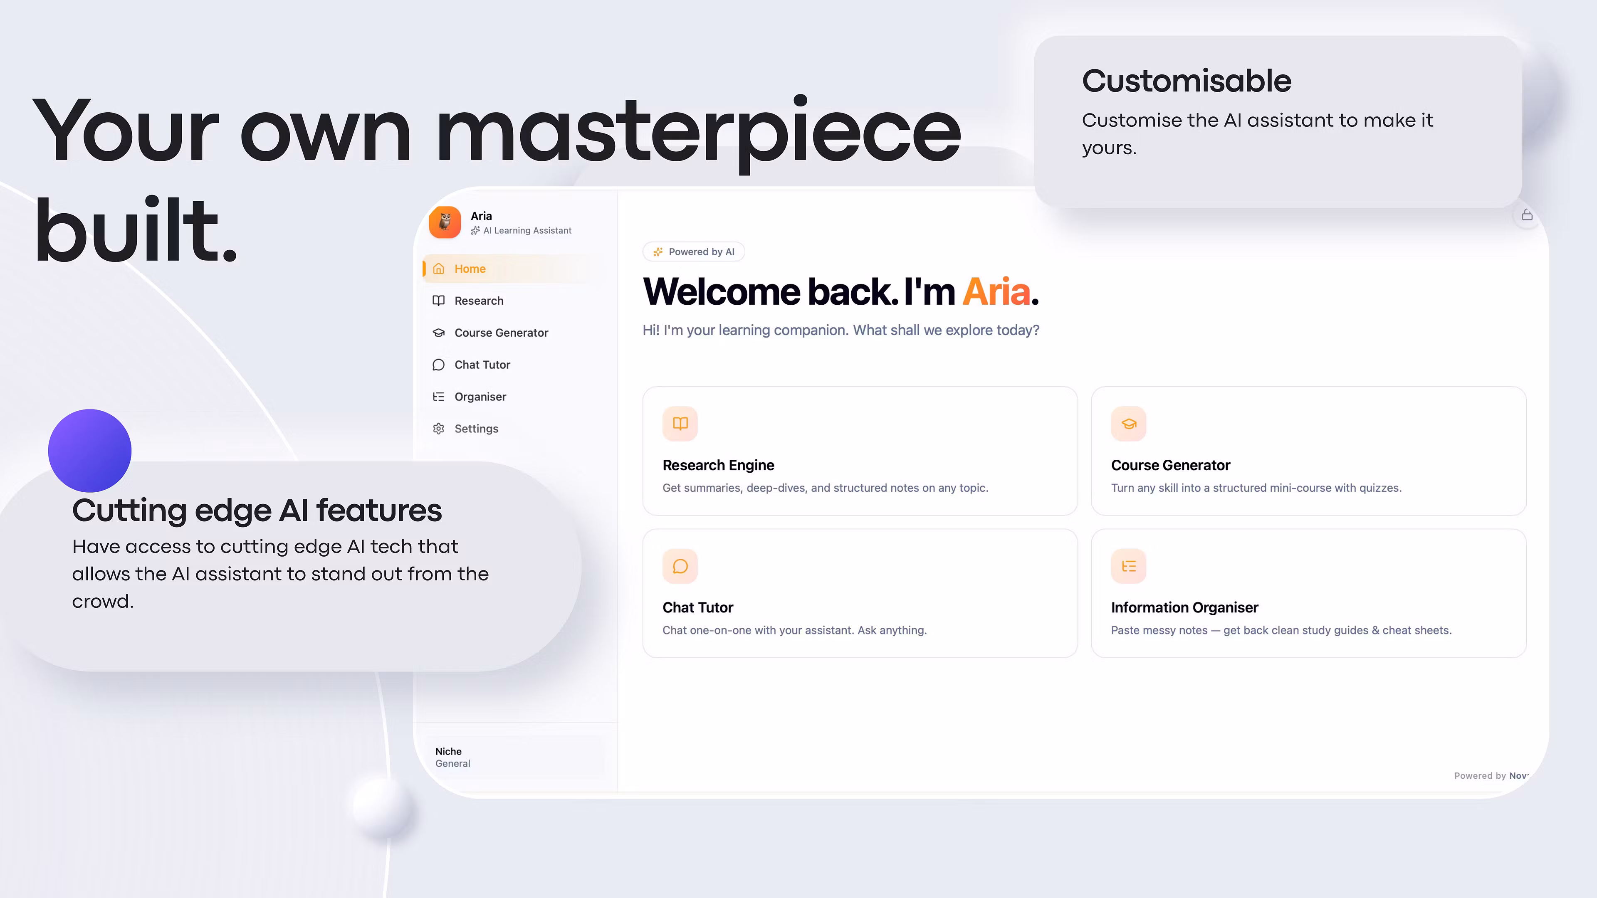
Task: Click the "AI Learning Assistant" sidebar subtitle
Action: coord(527,231)
